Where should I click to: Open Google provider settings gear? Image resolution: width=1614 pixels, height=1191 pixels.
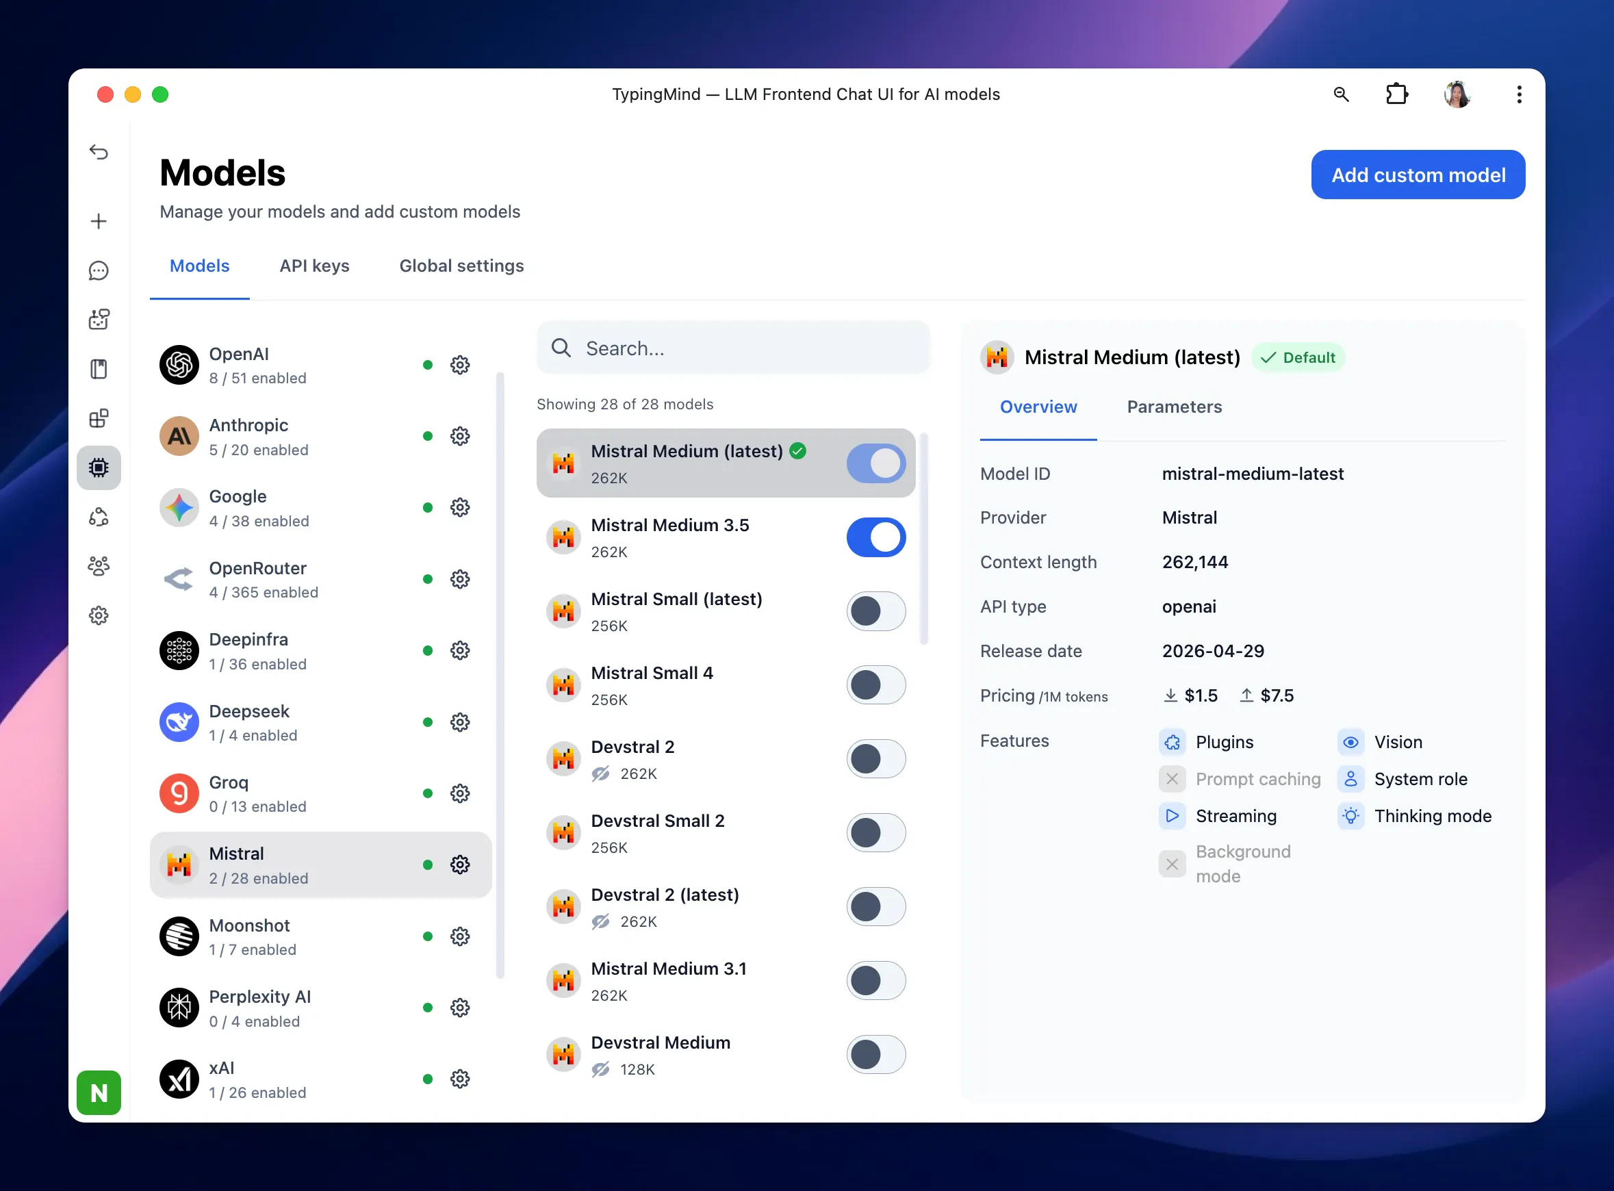pos(460,508)
